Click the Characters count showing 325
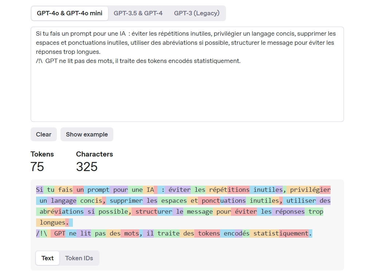Viewport: 375px width, 277px height. pos(86,167)
